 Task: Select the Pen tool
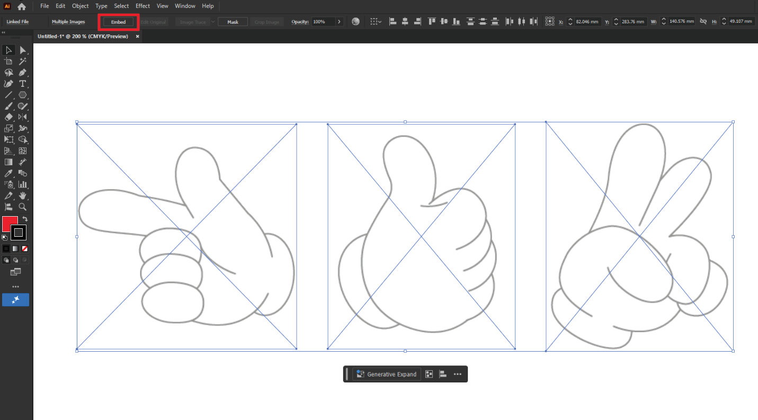click(23, 73)
